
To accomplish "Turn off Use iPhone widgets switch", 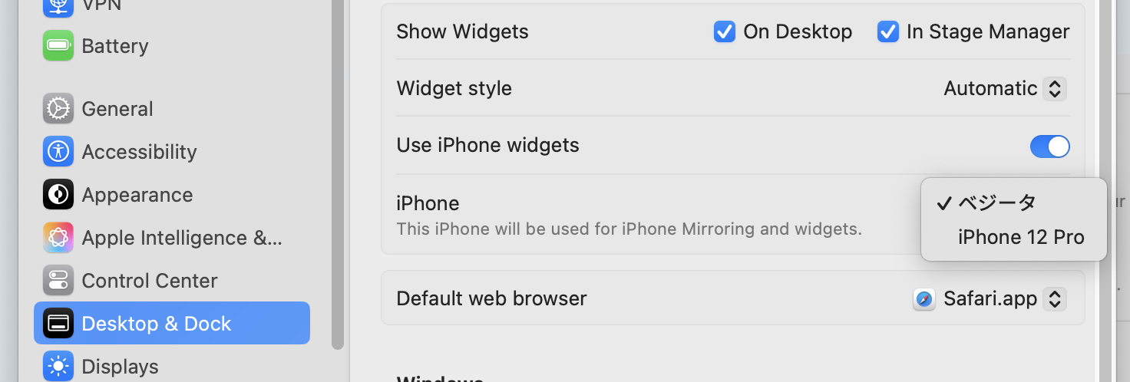I will pos(1049,146).
